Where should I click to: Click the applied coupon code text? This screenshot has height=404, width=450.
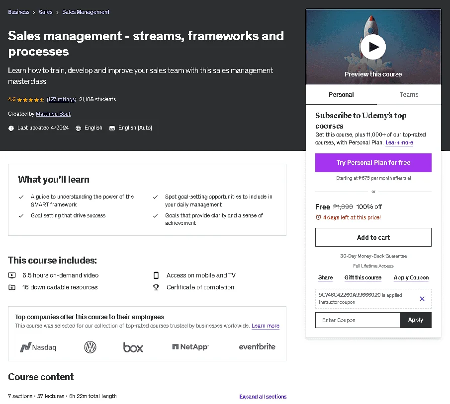tap(349, 295)
